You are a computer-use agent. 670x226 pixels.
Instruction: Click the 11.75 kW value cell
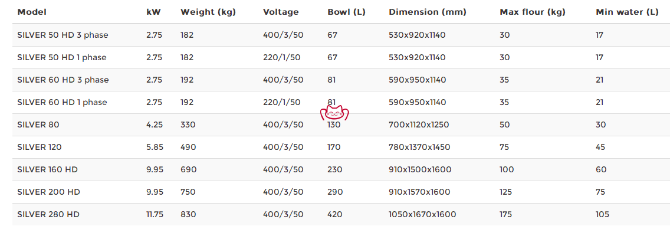(155, 214)
